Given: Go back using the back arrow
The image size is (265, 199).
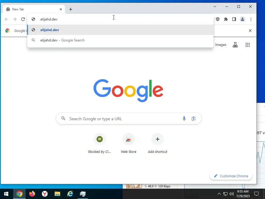Looking at the screenshot, I should pos(6,19).
